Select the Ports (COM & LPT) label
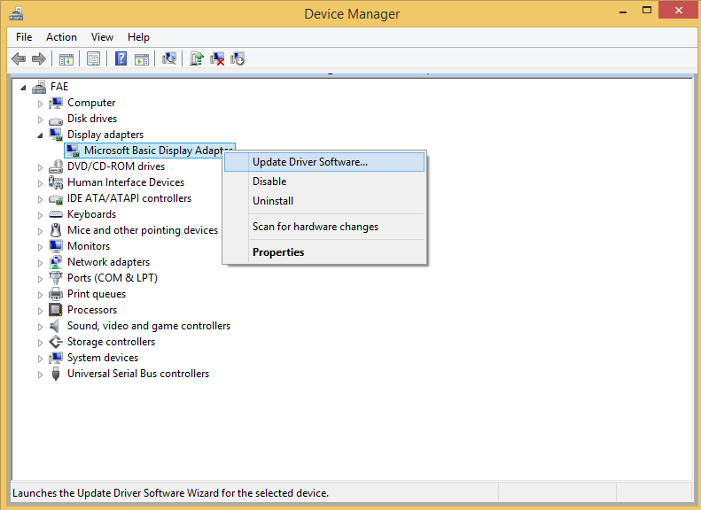The width and height of the screenshot is (701, 510). coord(113,278)
